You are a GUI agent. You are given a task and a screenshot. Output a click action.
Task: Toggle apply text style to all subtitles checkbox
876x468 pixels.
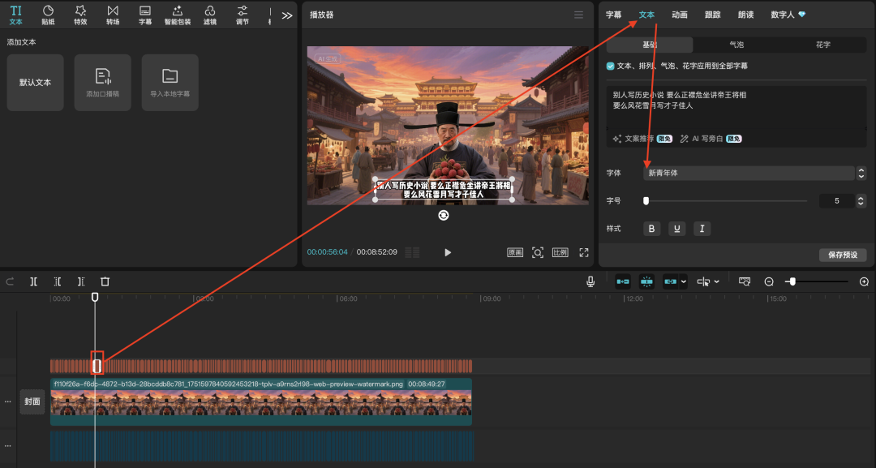(x=611, y=66)
